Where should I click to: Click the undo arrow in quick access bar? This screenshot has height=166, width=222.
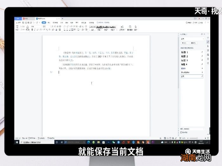[x=34, y=22]
